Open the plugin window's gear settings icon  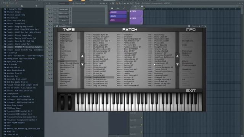pyautogui.click(x=57, y=26)
